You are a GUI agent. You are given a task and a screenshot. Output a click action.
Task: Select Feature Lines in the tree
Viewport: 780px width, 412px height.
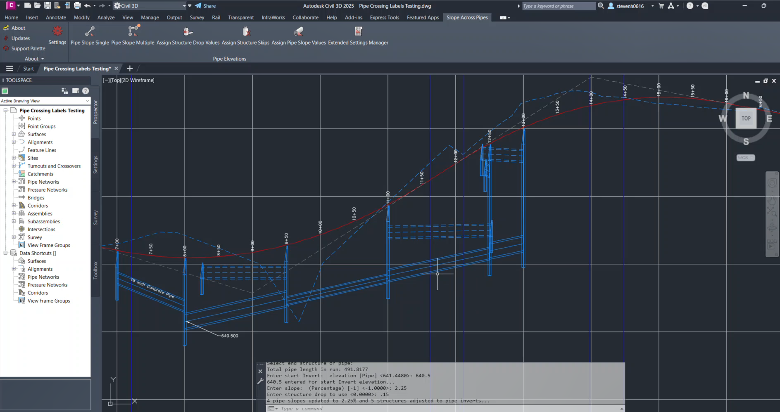42,150
